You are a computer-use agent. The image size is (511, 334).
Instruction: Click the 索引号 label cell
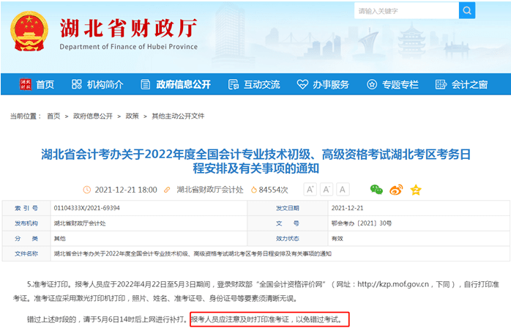[26, 208]
